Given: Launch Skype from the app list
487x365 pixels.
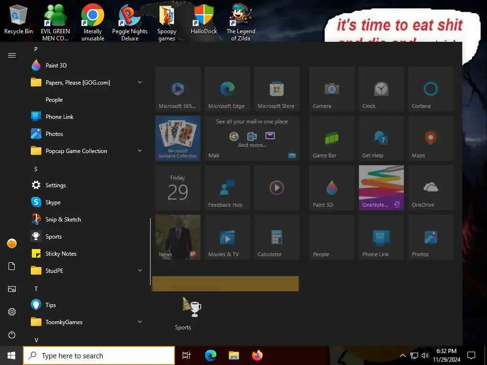Looking at the screenshot, I should [x=87, y=202].
